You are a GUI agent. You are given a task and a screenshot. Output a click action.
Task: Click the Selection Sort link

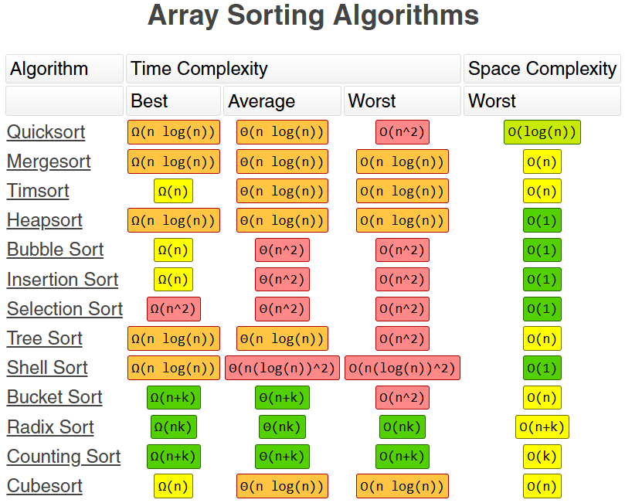[x=65, y=309]
